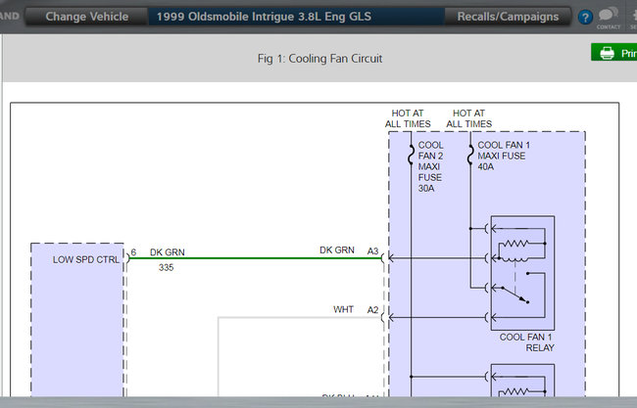Click the Contact chat bubble icon

pos(608,17)
